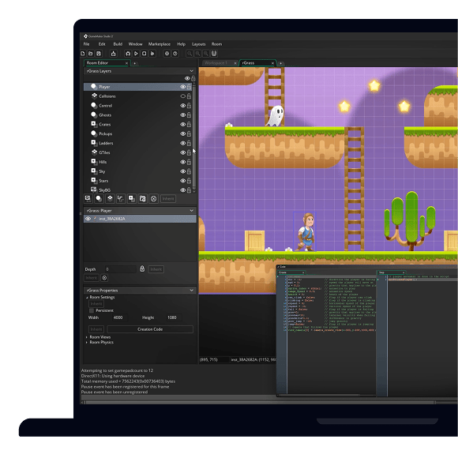The width and height of the screenshot is (458, 458).
Task: Open Game Options gear icon in toolbar
Action: [167, 54]
